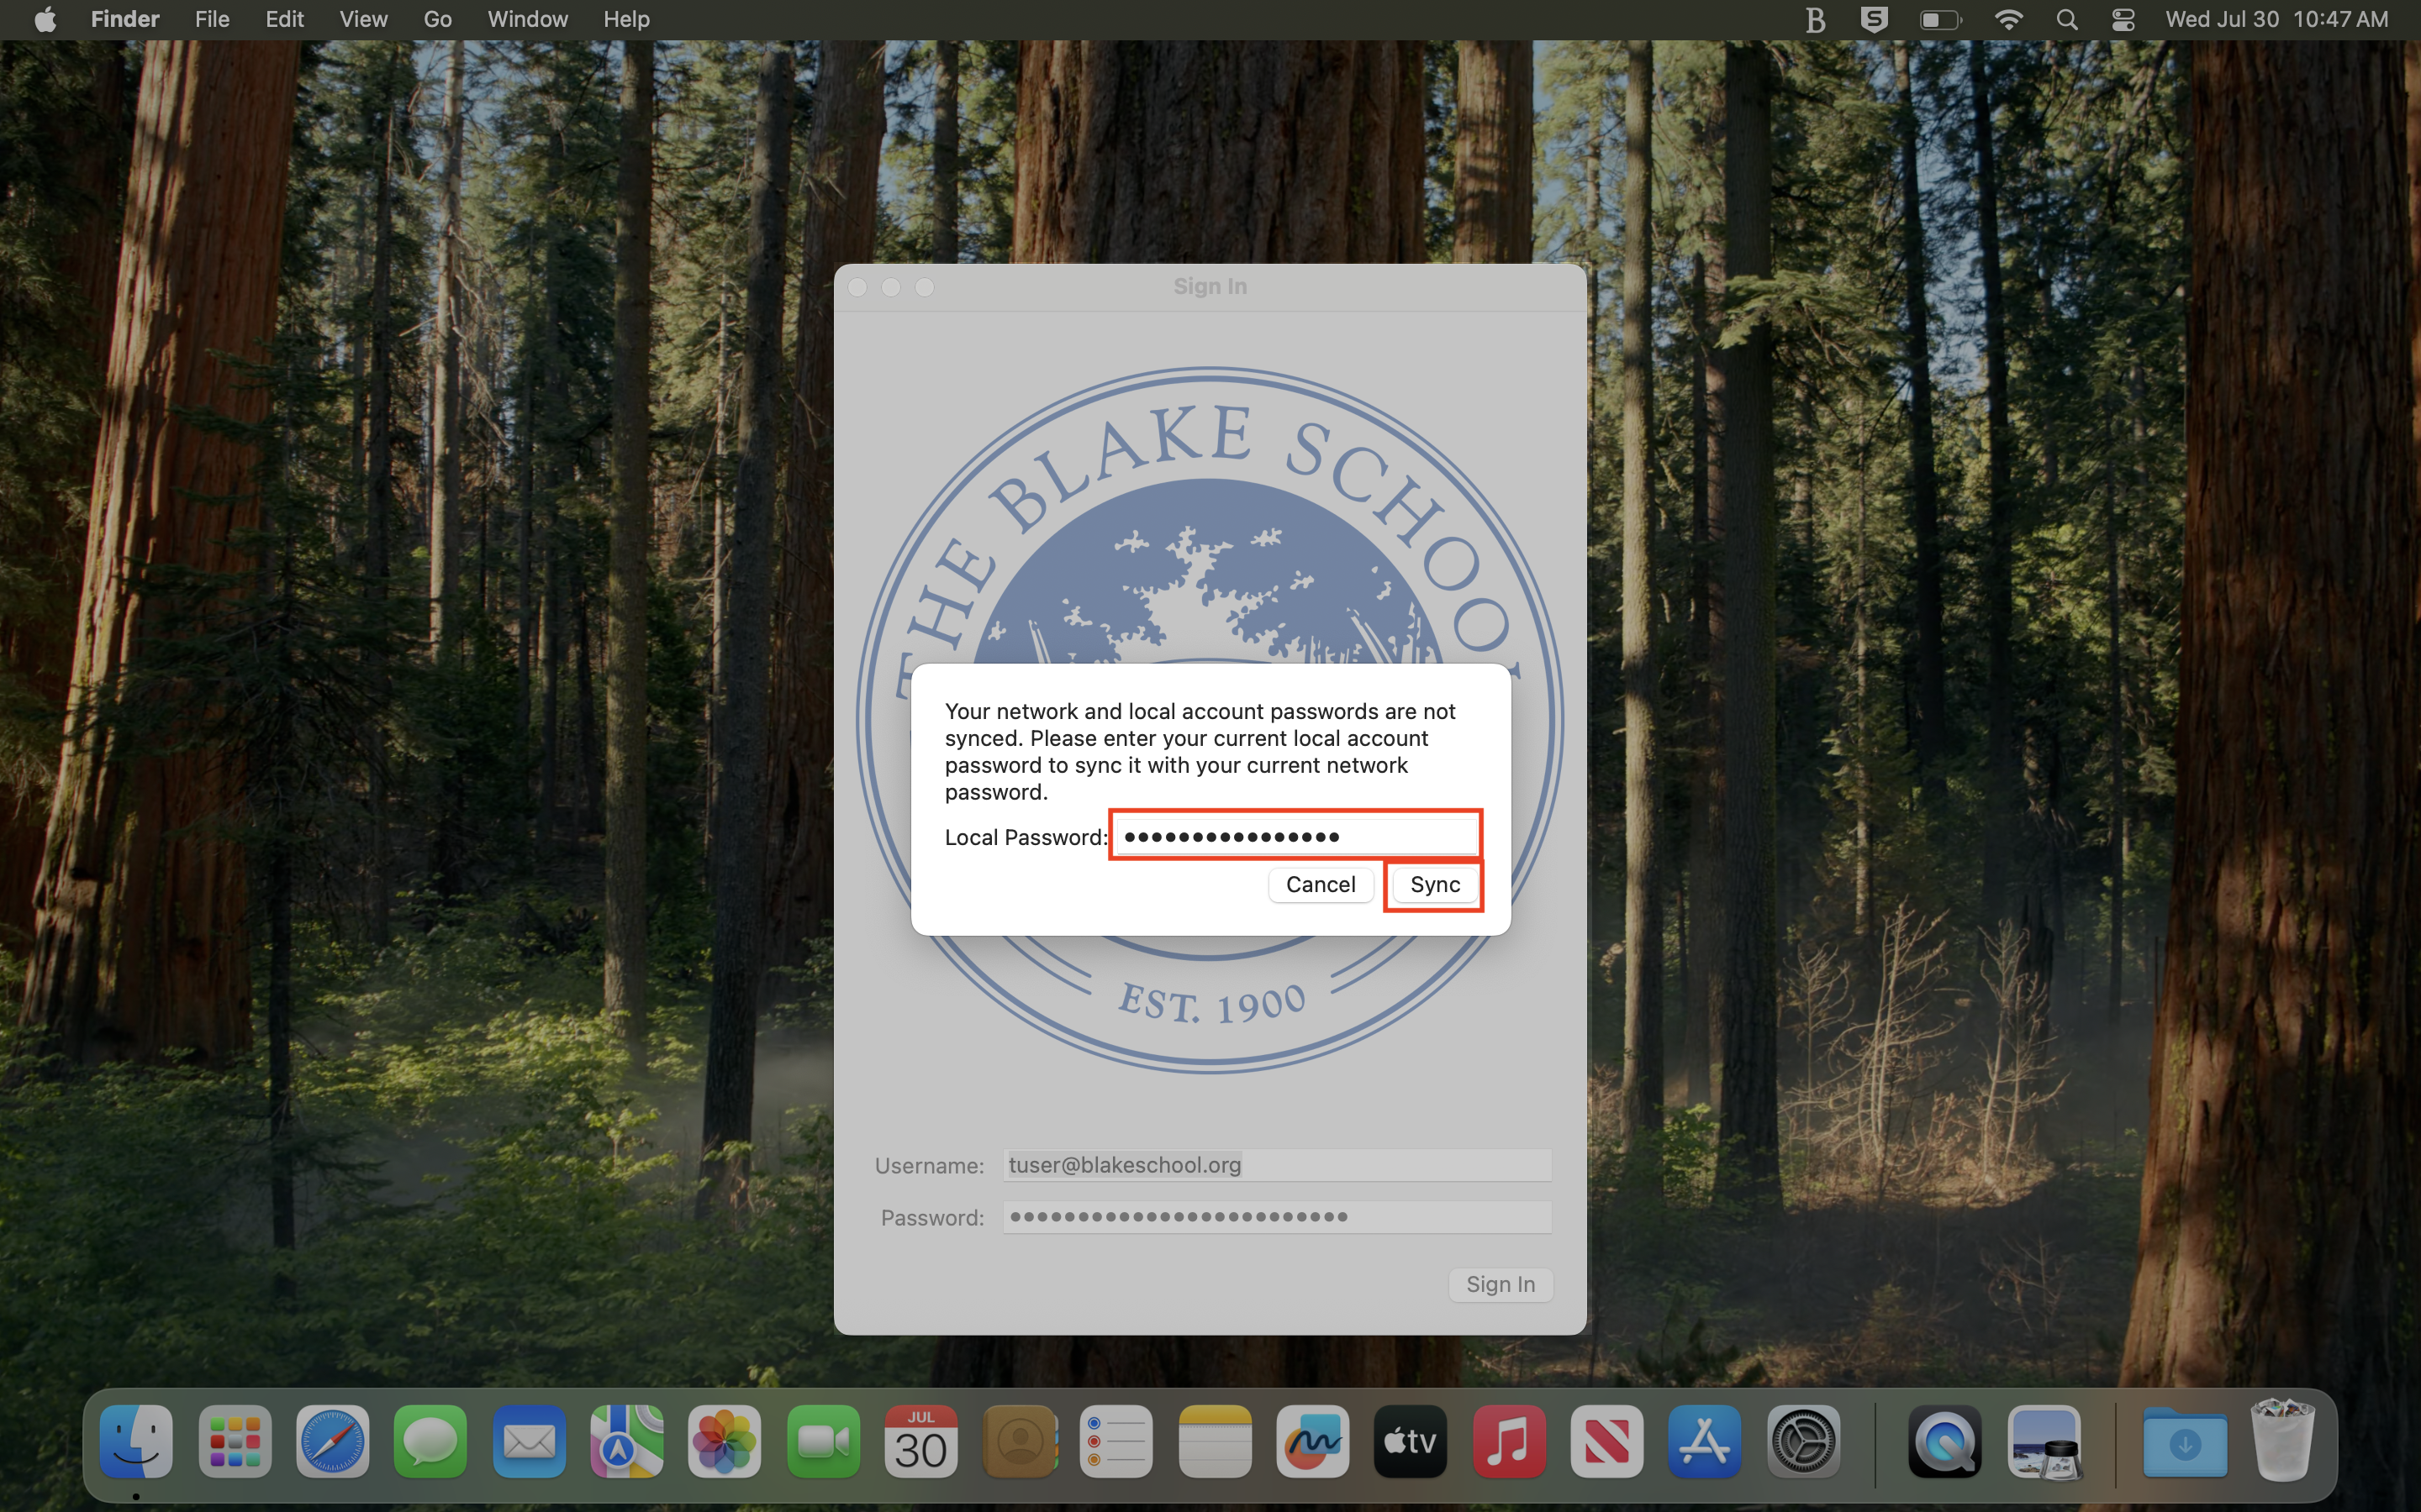Open Control Center in menu bar
Viewport: 2421px width, 1512px height.
[2123, 19]
